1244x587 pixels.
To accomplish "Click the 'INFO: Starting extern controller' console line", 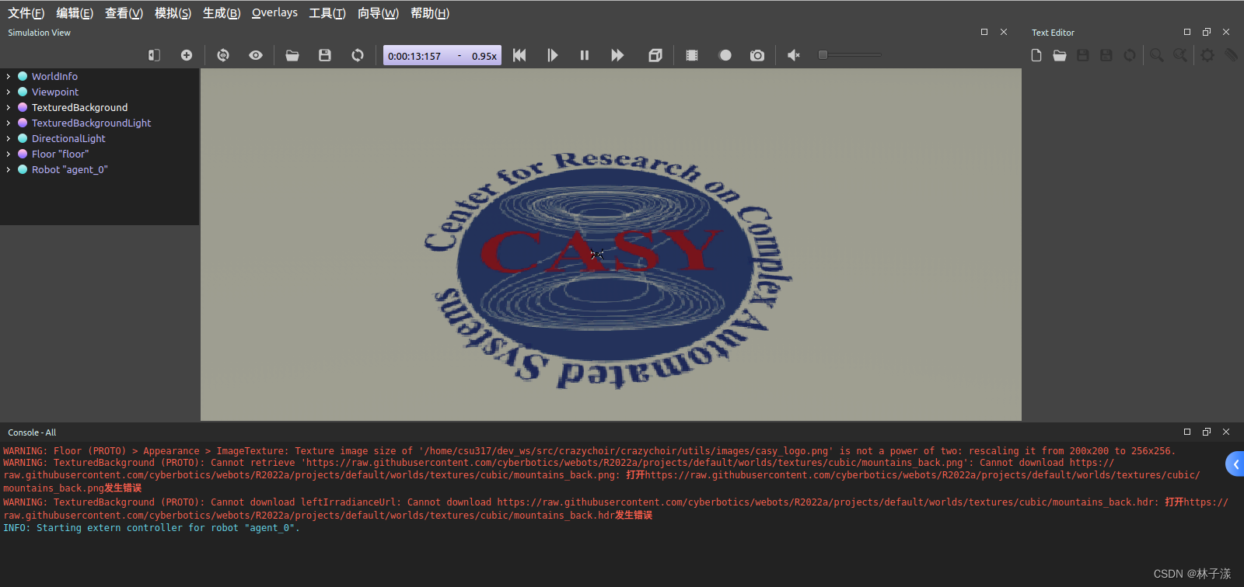I will coord(151,528).
